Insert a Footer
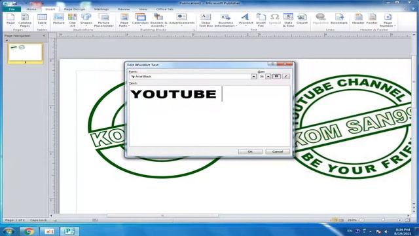The image size is (419, 236). tap(372, 19)
